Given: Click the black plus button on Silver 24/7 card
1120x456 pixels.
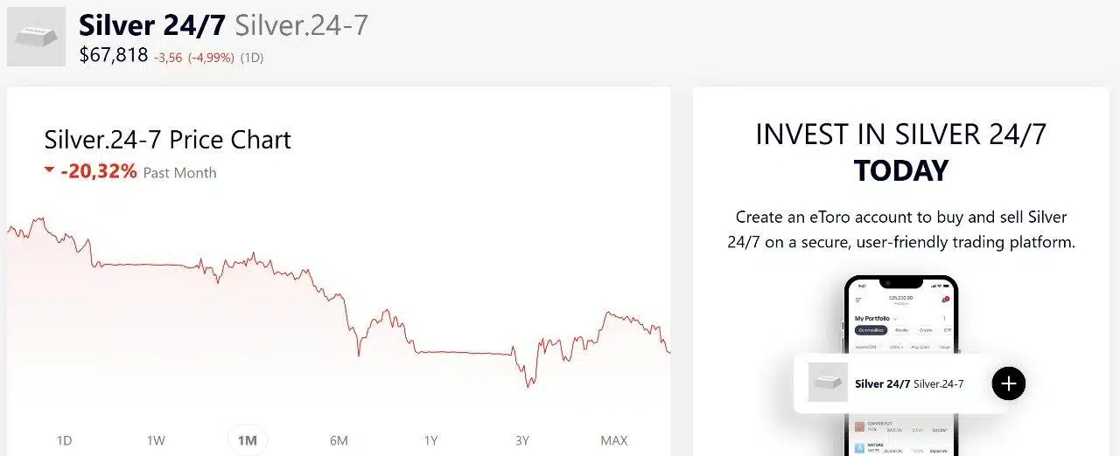Looking at the screenshot, I should point(1008,383).
